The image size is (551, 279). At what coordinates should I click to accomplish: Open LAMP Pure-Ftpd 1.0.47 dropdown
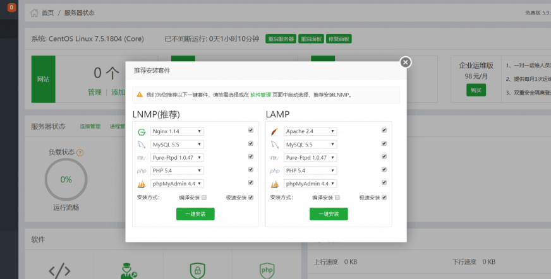pyautogui.click(x=310, y=158)
